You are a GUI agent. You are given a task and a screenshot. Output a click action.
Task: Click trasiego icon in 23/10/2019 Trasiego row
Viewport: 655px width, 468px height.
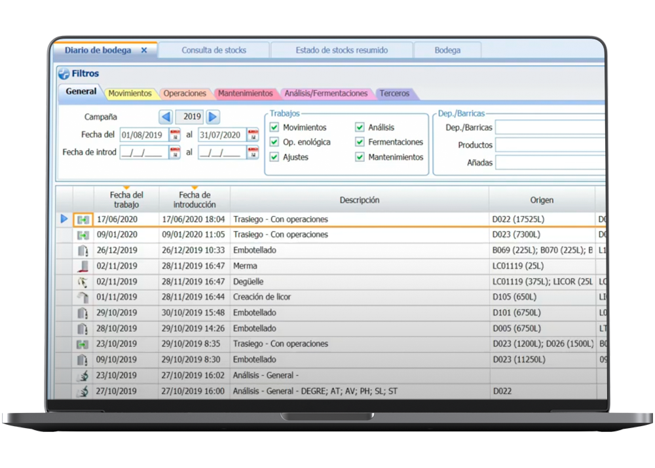83,344
